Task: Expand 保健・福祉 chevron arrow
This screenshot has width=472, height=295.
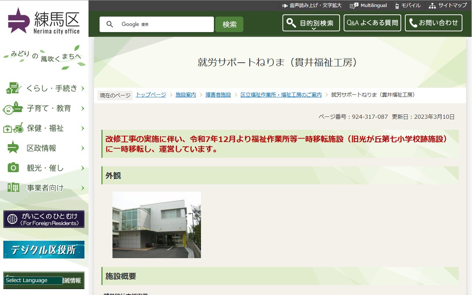Action: pyautogui.click(x=83, y=128)
